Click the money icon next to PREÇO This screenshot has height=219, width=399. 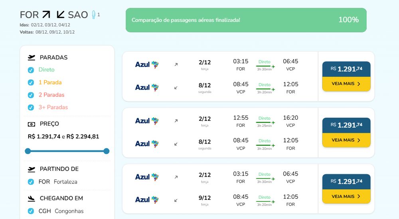(x=31, y=124)
